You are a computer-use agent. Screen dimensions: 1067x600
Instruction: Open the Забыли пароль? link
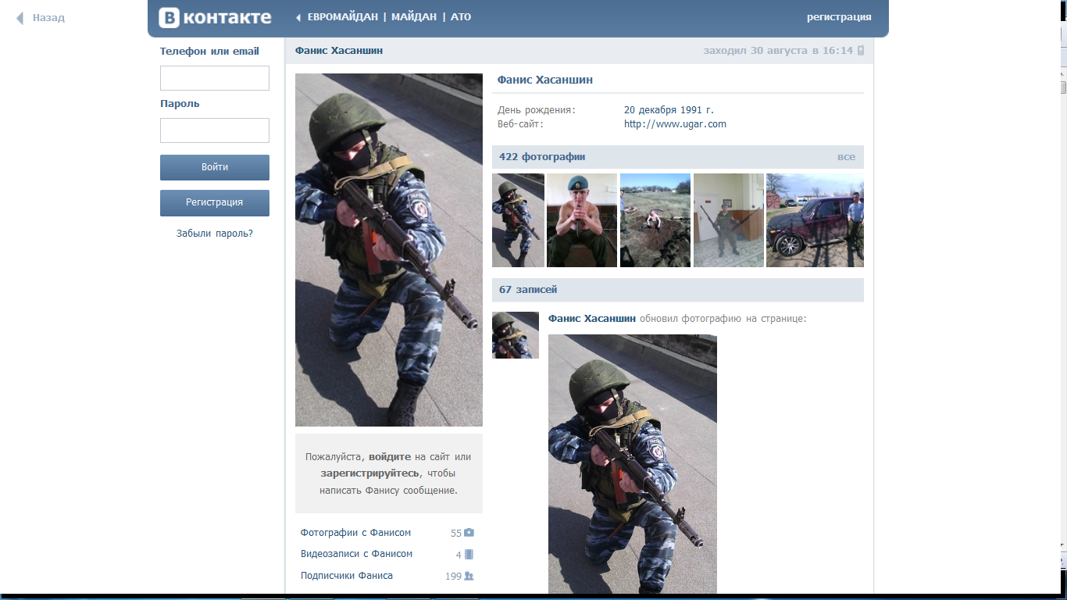[215, 234]
